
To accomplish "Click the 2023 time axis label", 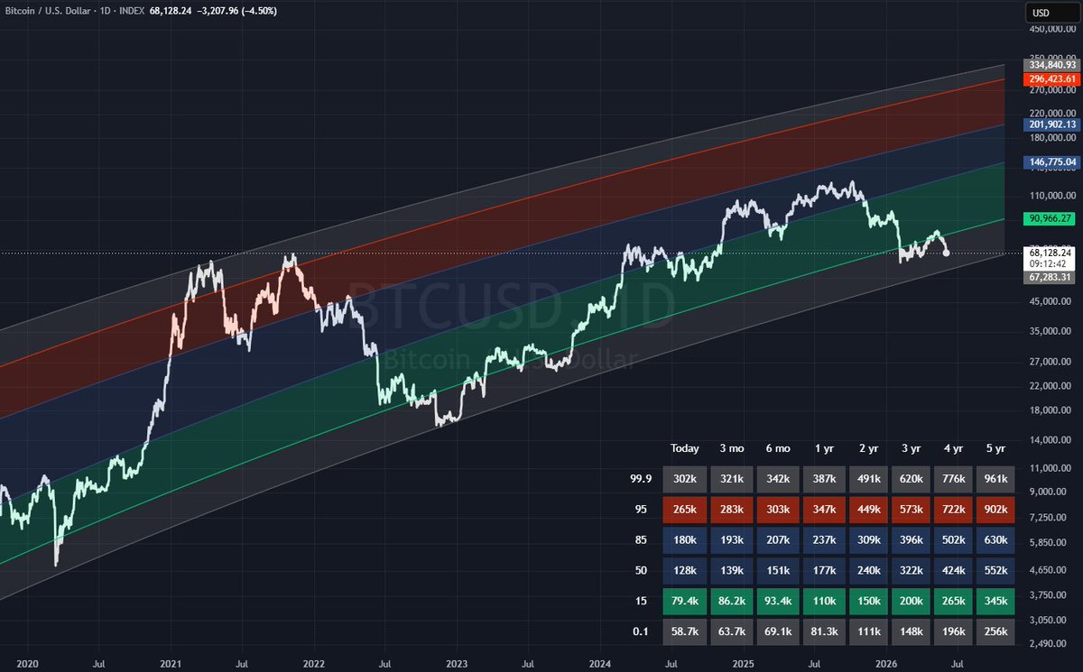I will [456, 663].
